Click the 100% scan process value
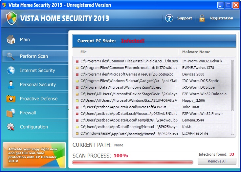 120,156
